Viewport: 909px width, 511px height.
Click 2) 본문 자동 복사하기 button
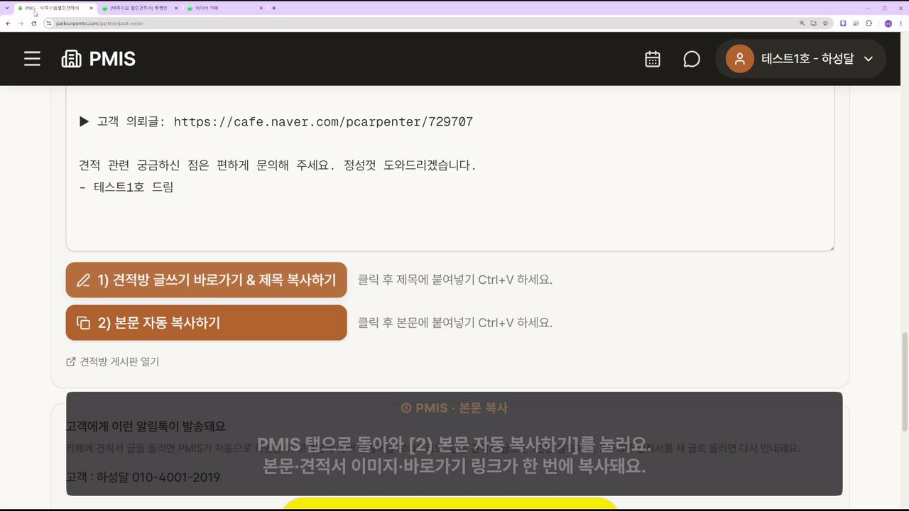coord(207,323)
